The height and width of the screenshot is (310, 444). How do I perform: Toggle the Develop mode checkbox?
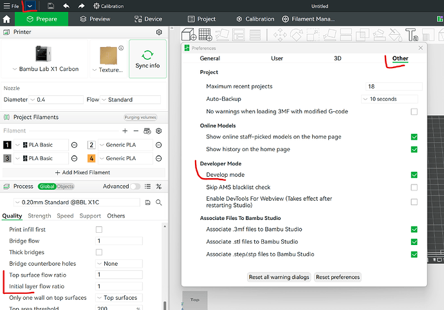(414, 175)
